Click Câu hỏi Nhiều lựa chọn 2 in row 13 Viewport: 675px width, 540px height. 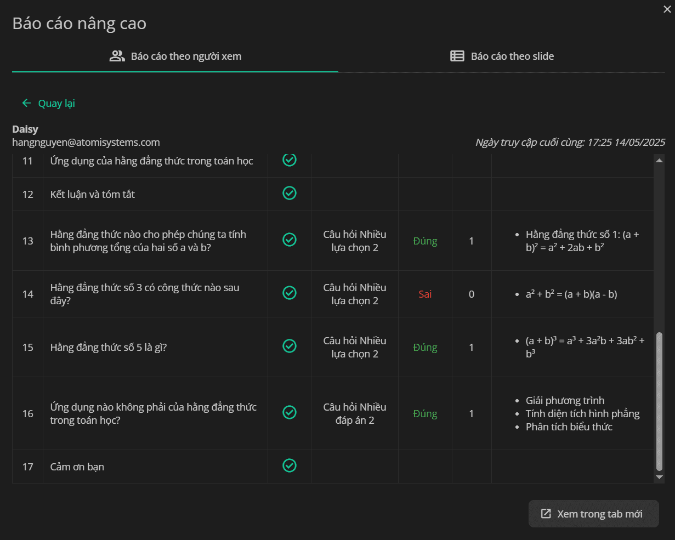pyautogui.click(x=355, y=241)
